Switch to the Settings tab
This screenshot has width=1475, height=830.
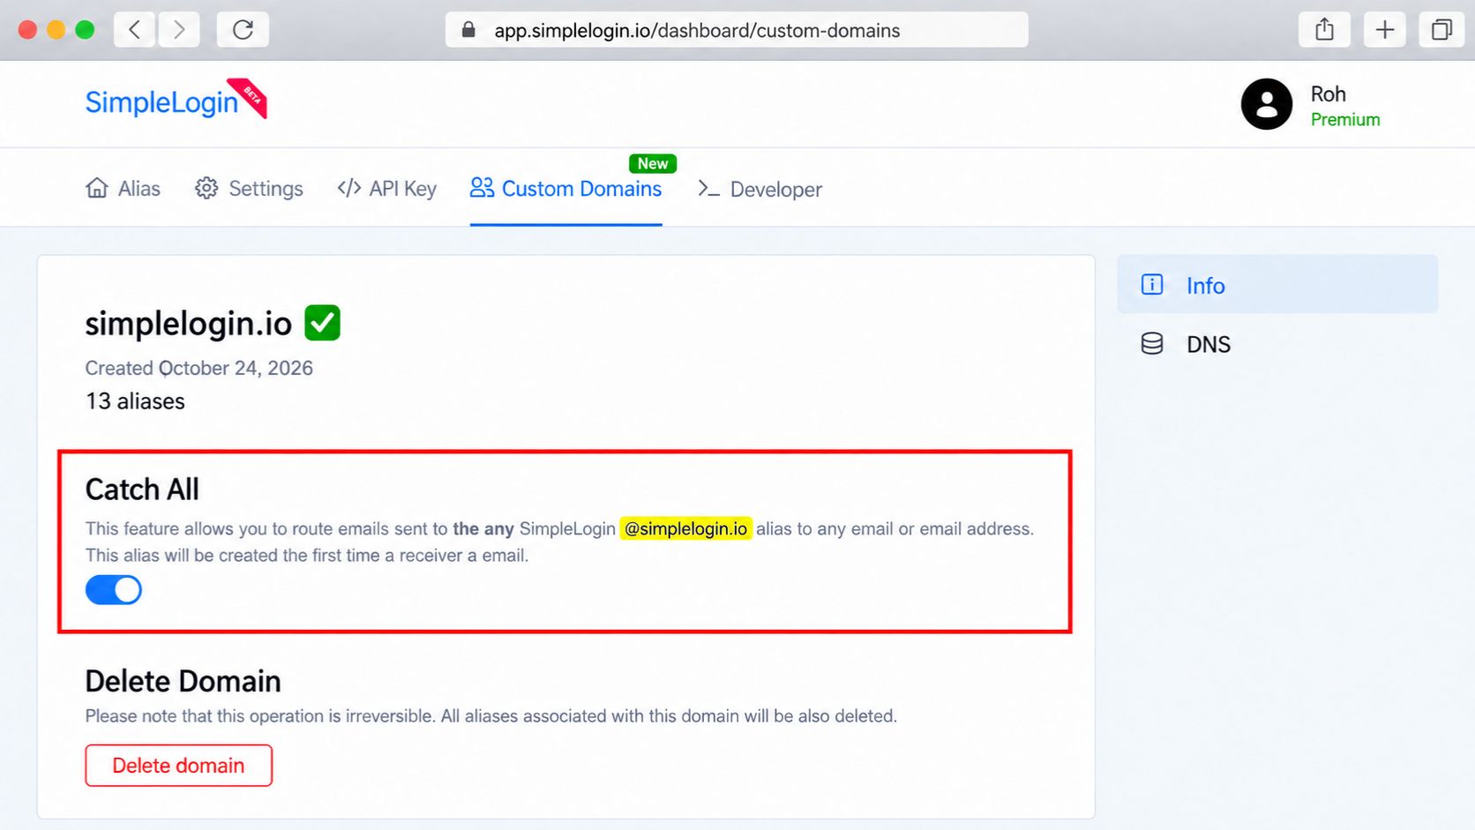249,189
